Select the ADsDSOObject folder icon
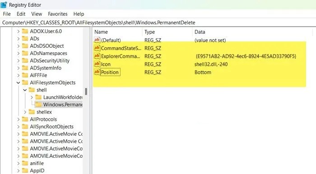This screenshot has width=316, height=174. click(x=25, y=46)
